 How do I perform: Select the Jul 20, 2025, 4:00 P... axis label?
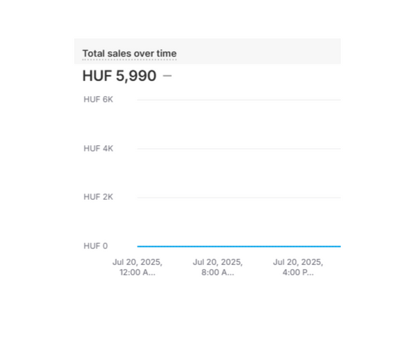[298, 267]
